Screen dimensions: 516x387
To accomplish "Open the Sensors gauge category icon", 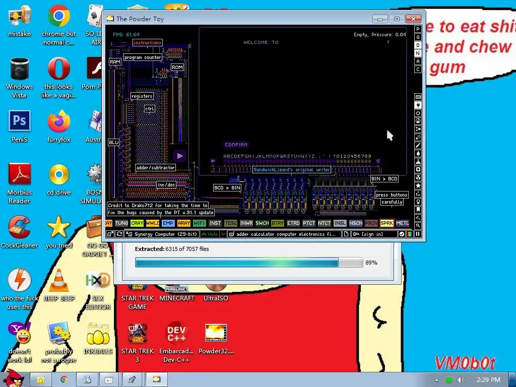I will point(418,121).
